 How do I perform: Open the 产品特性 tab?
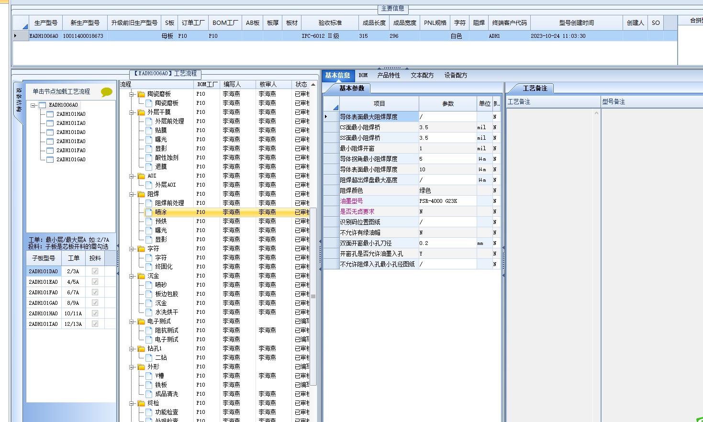coord(389,75)
